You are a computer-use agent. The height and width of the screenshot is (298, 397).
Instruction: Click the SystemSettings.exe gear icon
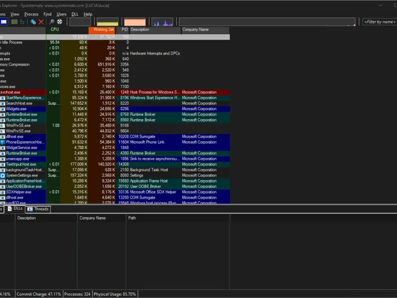point(2,175)
